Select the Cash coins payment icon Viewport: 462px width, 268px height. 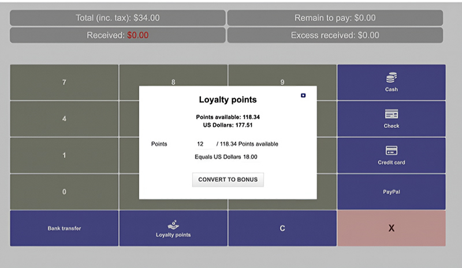[x=392, y=78]
